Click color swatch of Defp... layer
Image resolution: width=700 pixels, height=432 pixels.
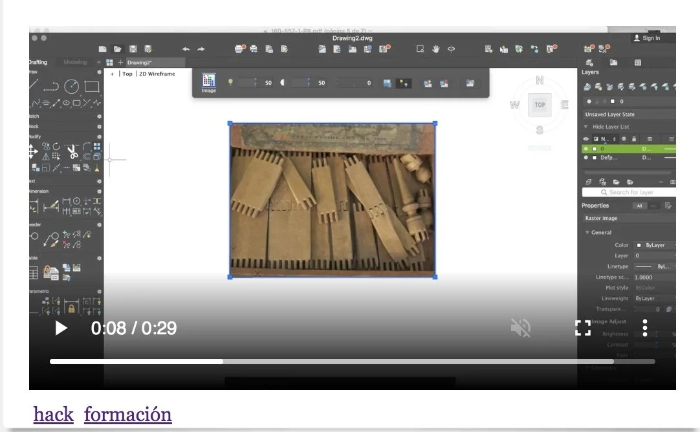click(595, 158)
